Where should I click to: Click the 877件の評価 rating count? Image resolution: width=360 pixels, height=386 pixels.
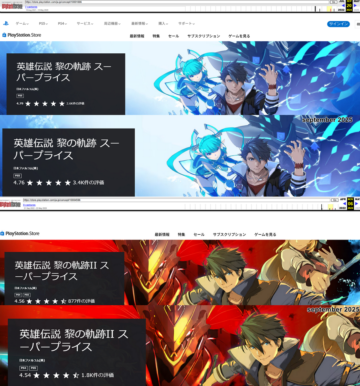(81, 301)
